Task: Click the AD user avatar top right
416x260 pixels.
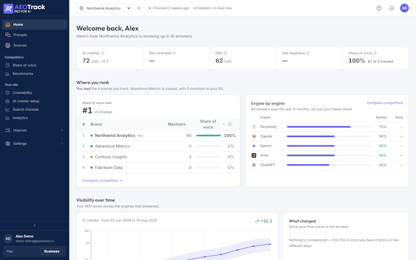Action: [404, 8]
